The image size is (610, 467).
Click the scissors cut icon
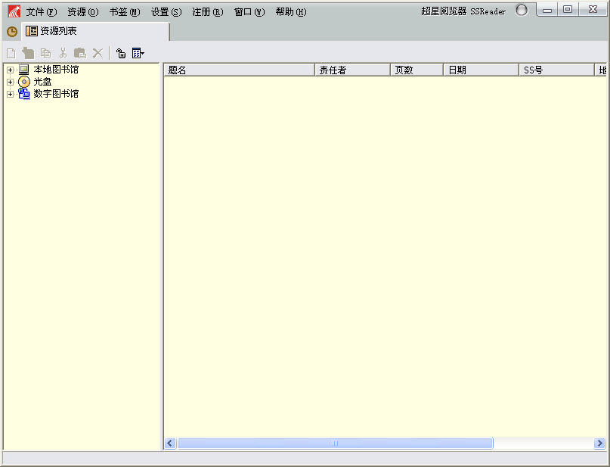tap(63, 53)
